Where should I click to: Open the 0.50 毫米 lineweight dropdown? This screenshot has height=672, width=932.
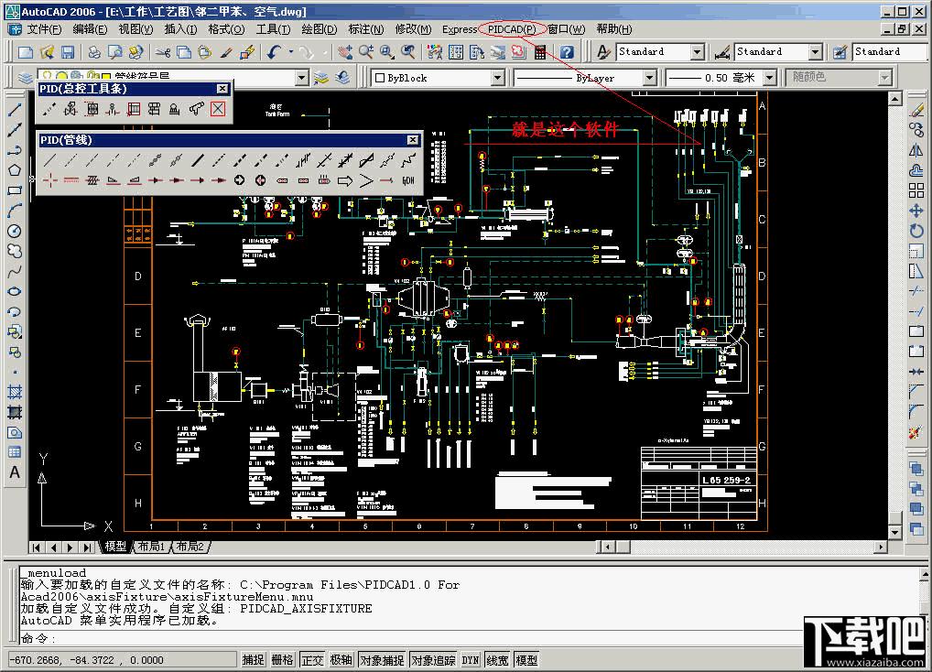[770, 78]
